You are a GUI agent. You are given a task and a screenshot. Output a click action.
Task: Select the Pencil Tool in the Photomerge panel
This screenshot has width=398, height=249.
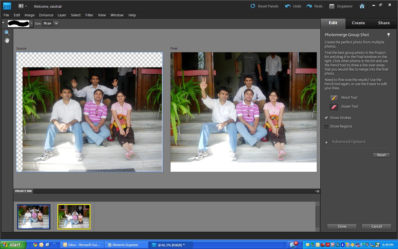click(334, 98)
